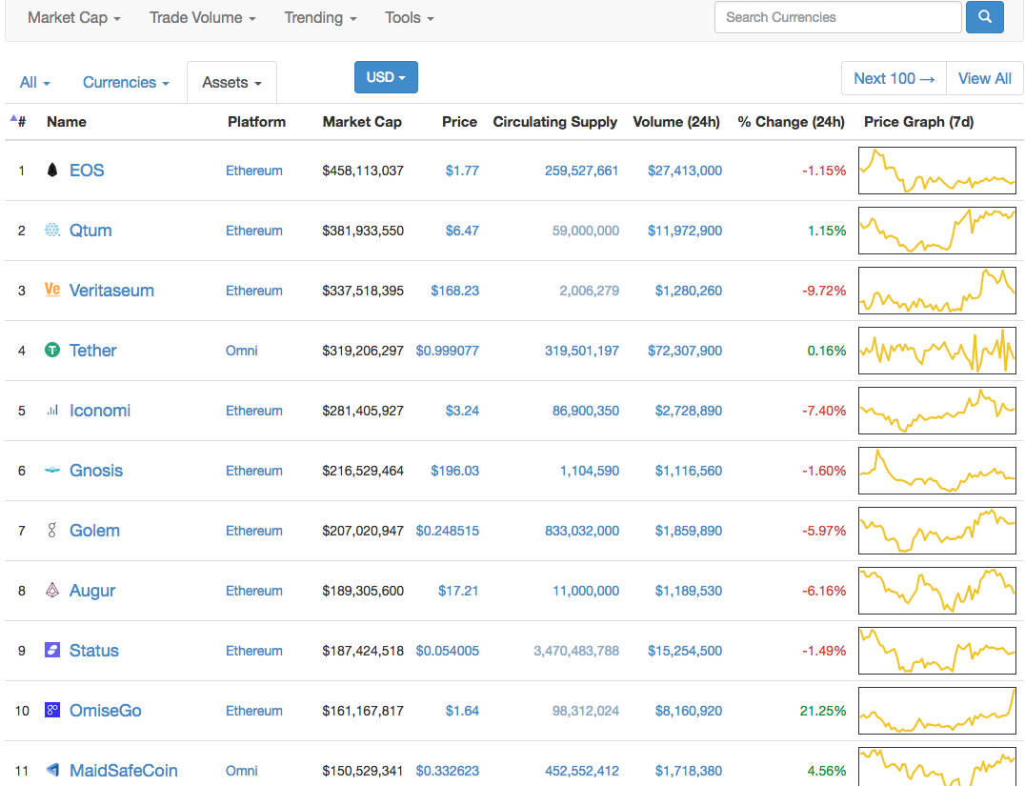Click the Veritaseum logo icon

52,291
